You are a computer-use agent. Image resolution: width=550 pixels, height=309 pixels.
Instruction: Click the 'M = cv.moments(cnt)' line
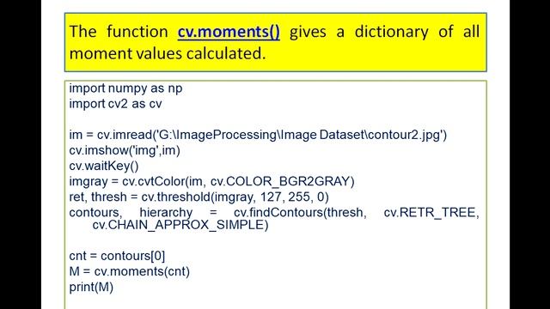click(130, 271)
